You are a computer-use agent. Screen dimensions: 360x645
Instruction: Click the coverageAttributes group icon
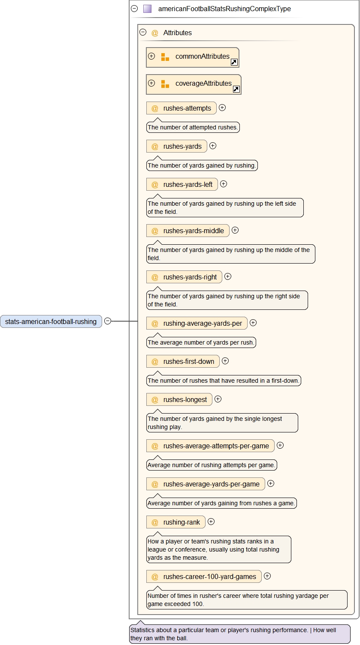tap(165, 84)
